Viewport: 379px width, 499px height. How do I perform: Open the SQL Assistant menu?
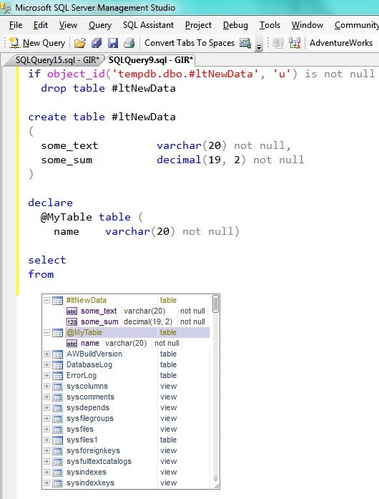point(148,25)
